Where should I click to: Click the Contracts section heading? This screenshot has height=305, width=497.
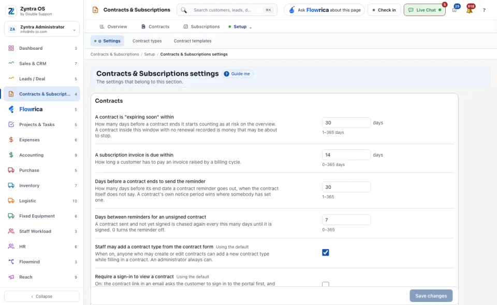click(109, 101)
